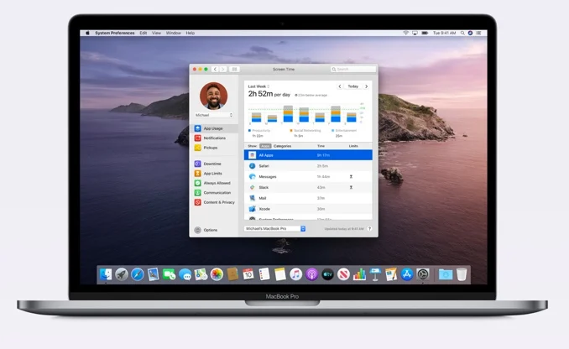The image size is (569, 349).
Task: Select the Xcode row in app list
Action: [308, 209]
